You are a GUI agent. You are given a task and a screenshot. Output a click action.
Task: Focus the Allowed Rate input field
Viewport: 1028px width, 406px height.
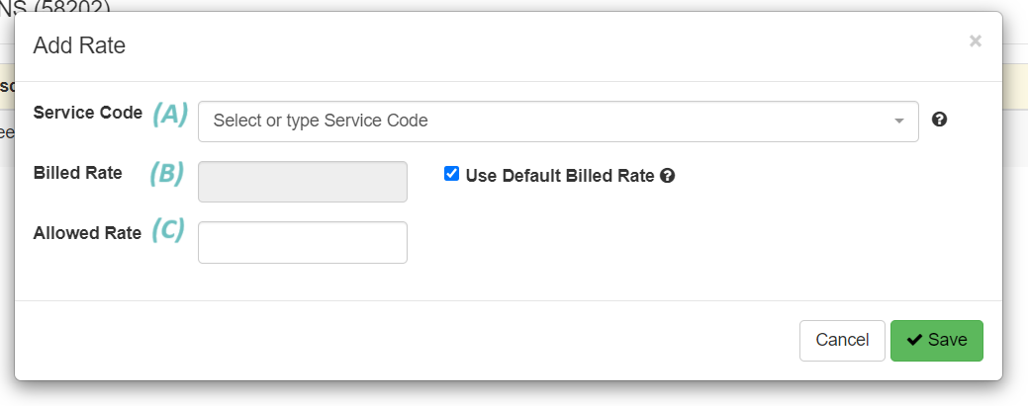point(302,242)
